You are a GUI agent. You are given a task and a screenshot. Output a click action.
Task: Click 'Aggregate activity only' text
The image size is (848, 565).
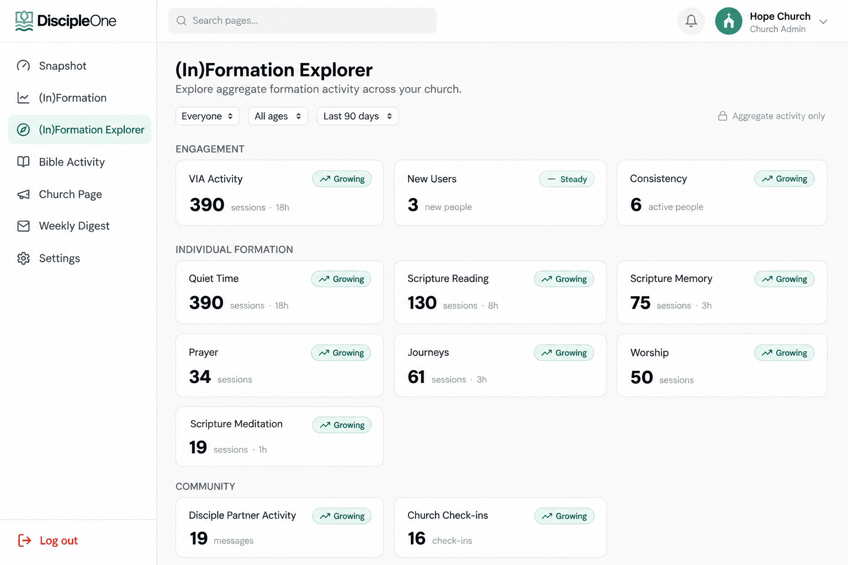(778, 116)
